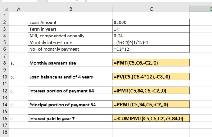Click 'Principal portion of payment 34' cell

point(70,104)
